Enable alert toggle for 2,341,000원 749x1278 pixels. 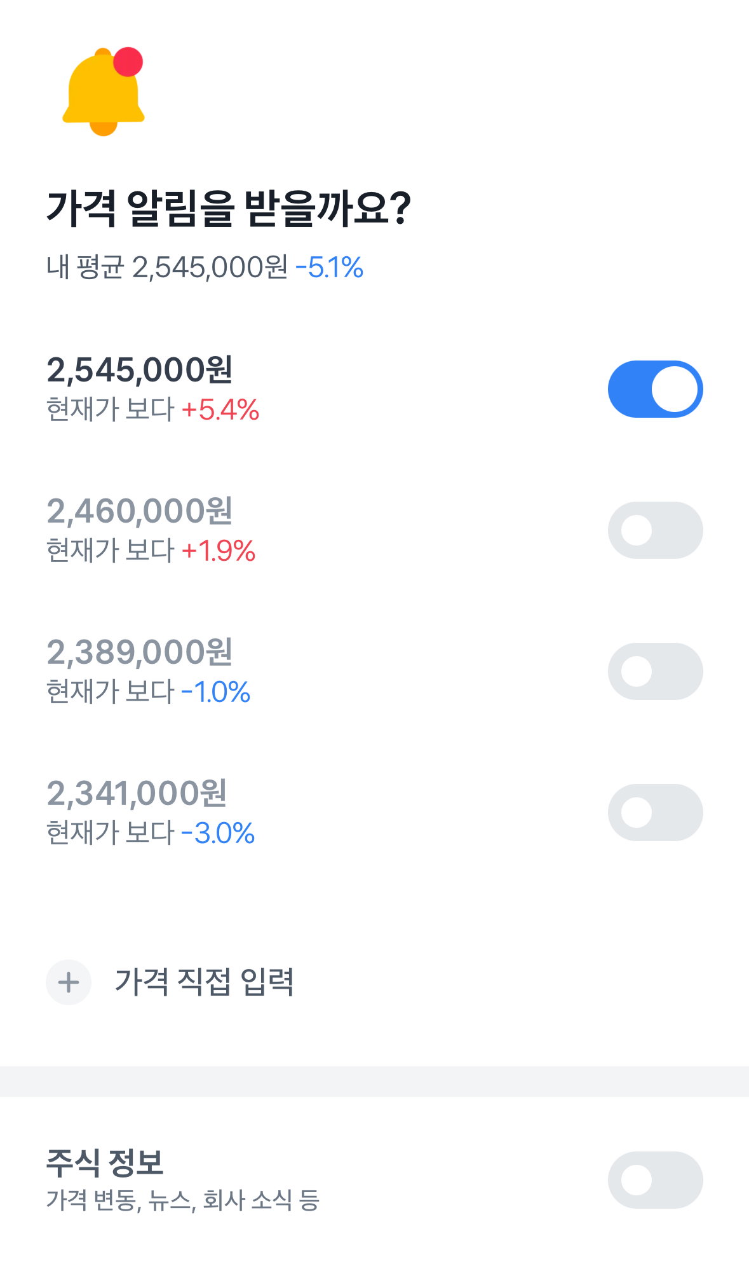pyautogui.click(x=655, y=813)
